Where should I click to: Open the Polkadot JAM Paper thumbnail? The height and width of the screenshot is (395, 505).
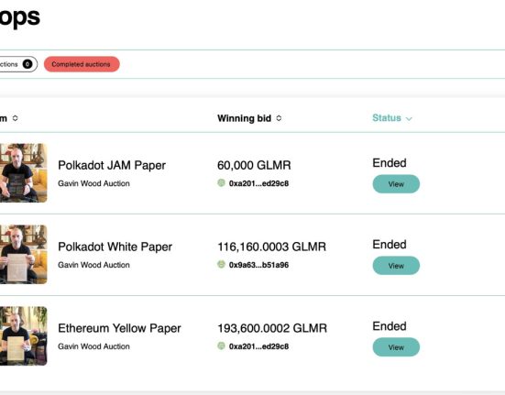23,173
